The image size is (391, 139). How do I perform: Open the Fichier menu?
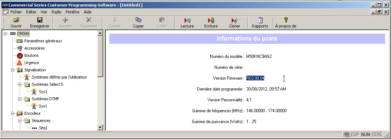tap(16, 12)
